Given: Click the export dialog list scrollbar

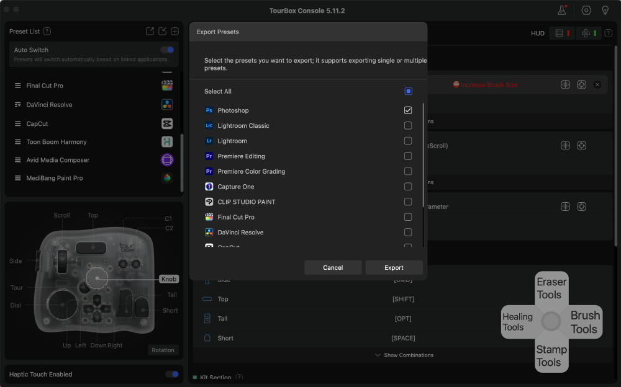Looking at the screenshot, I should (x=423, y=154).
